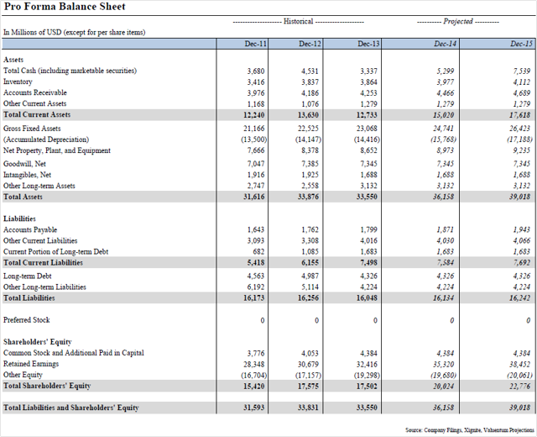Click the Accumulated Depreciation label
This screenshot has width=537, height=437.
pyautogui.click(x=46, y=140)
